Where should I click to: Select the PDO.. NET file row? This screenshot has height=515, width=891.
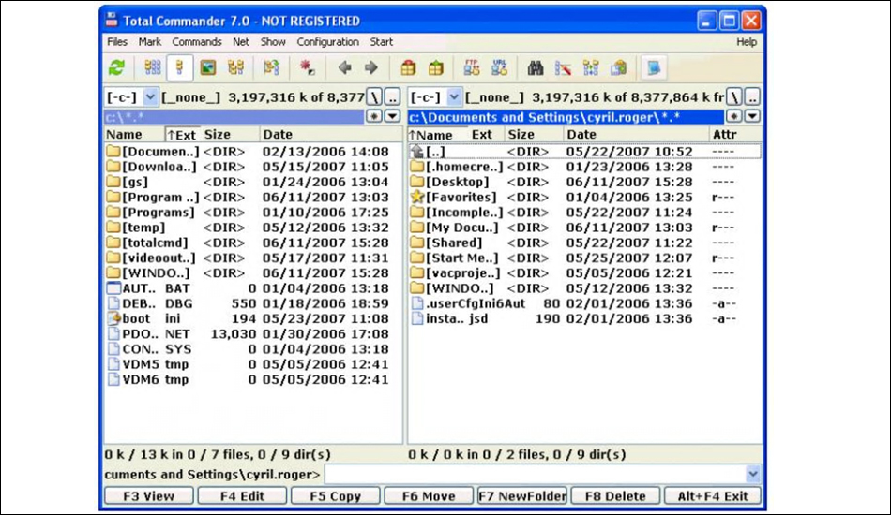[x=253, y=333]
